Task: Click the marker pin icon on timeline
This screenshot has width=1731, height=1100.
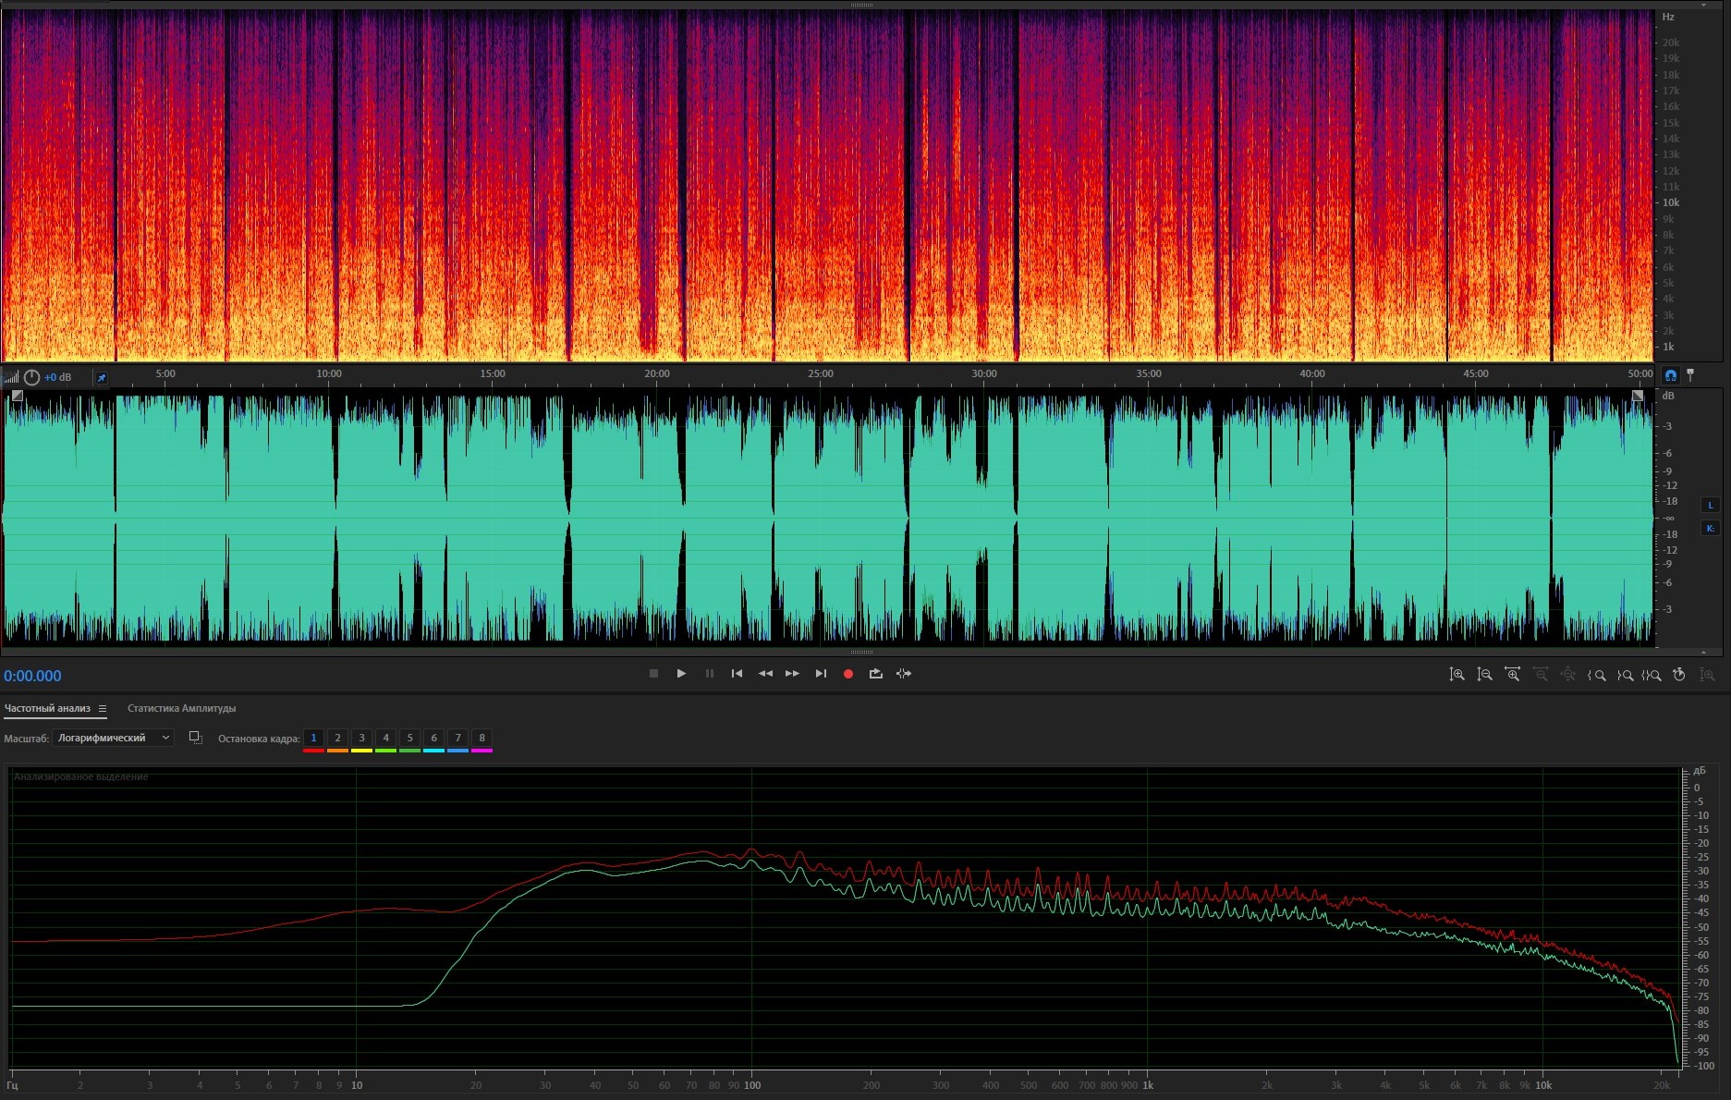Action: pyautogui.click(x=1690, y=375)
